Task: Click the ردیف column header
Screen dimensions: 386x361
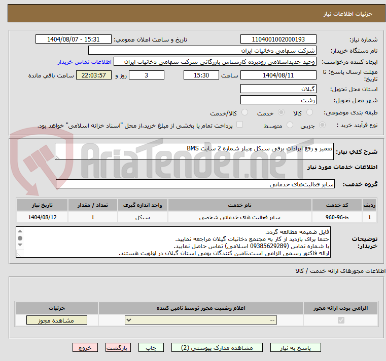Action: (369, 205)
